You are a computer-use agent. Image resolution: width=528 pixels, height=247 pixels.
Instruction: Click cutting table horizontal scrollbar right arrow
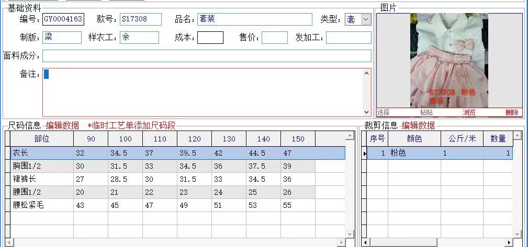[x=509, y=242]
